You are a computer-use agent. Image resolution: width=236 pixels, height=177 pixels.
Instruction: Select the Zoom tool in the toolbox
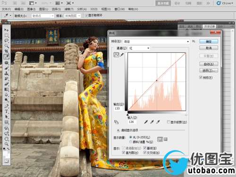coord(7,144)
